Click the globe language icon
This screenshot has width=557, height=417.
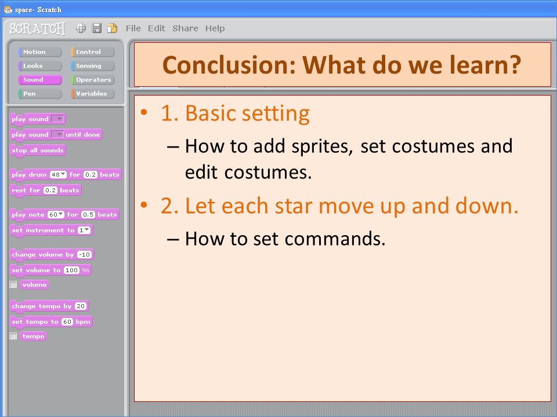pyautogui.click(x=81, y=28)
